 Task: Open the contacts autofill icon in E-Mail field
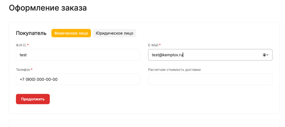click(x=264, y=55)
